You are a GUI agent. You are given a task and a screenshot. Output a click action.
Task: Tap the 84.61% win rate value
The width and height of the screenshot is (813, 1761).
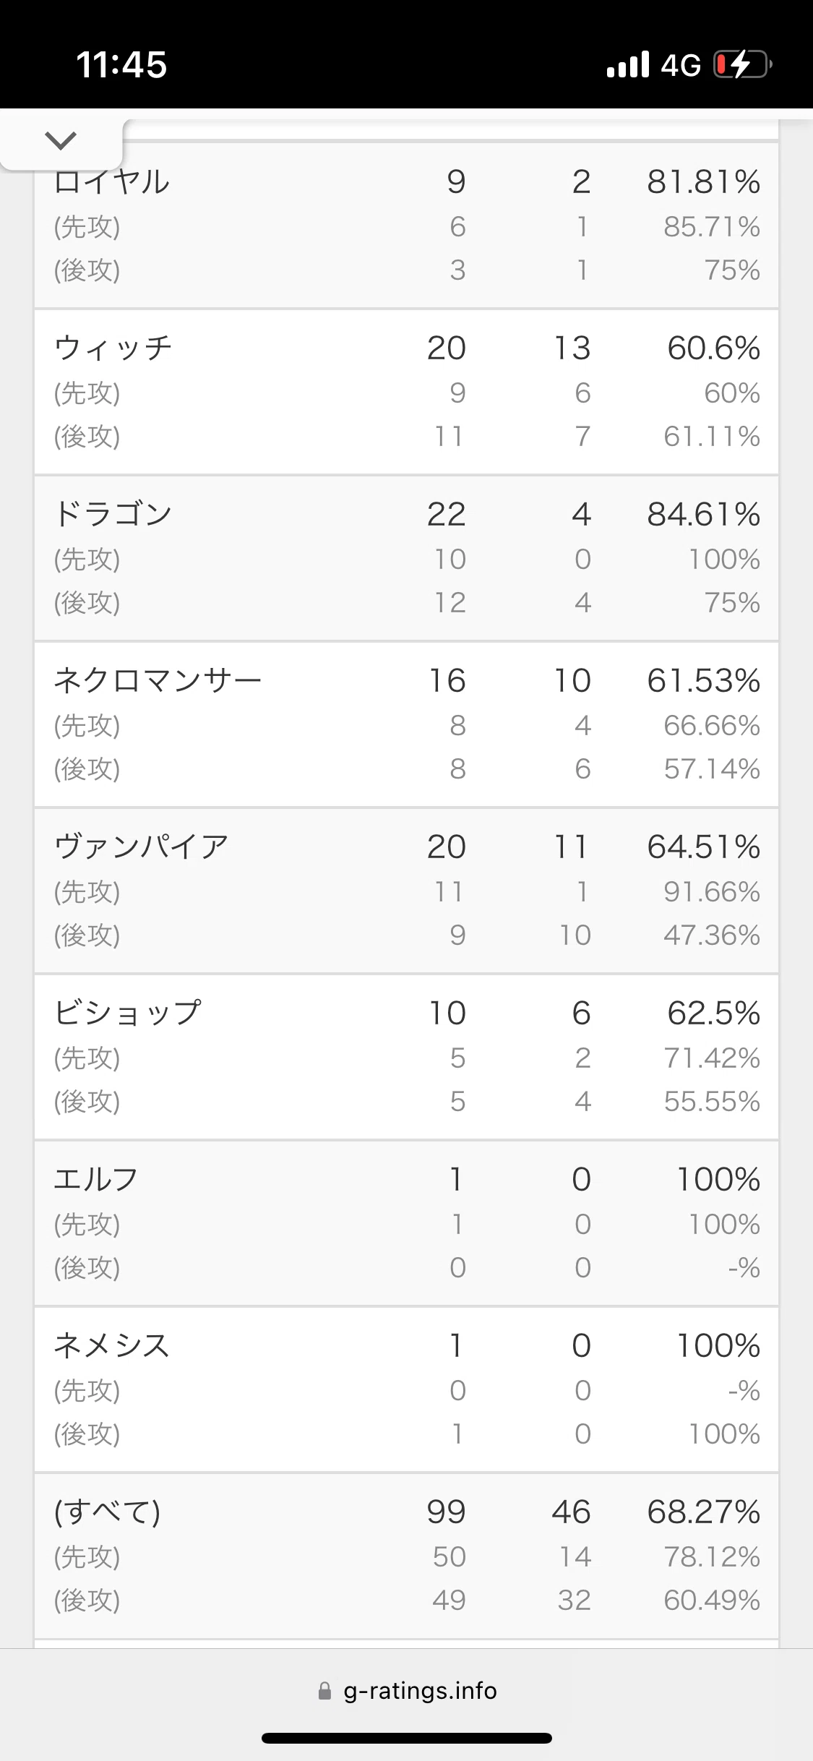click(x=703, y=515)
